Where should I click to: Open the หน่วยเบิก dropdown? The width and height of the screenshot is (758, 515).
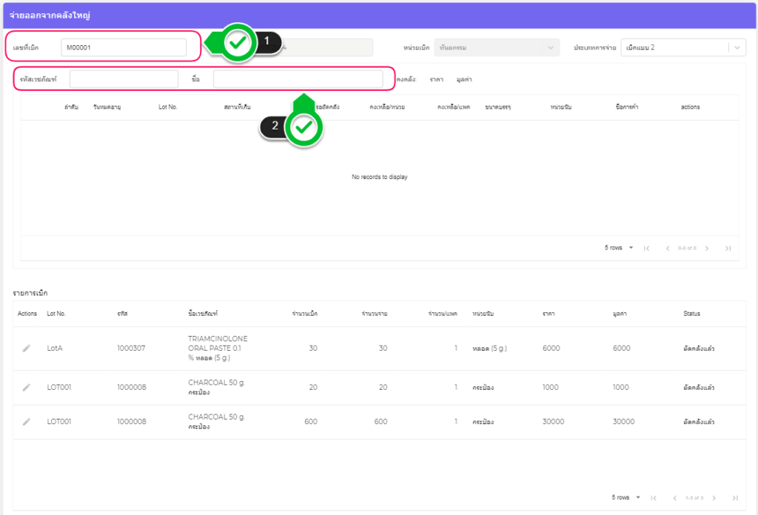click(497, 47)
